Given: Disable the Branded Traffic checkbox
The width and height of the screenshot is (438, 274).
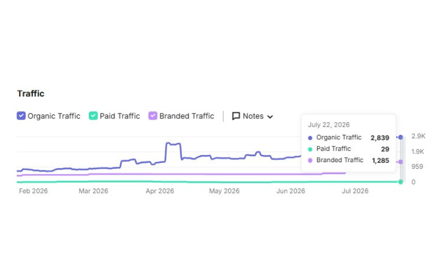Looking at the screenshot, I should pos(153,116).
